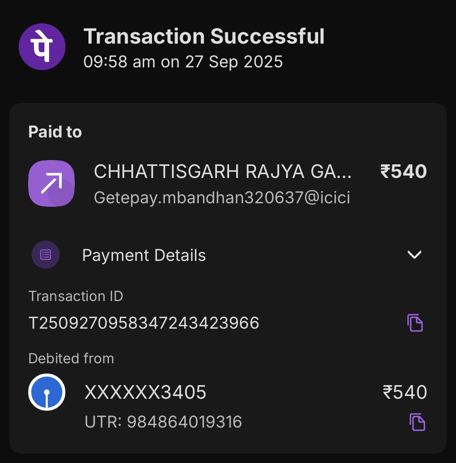This screenshot has height=463, width=456.
Task: Click the 09:58 am 27 Sep 2025 timestamp
Action: coord(183,62)
